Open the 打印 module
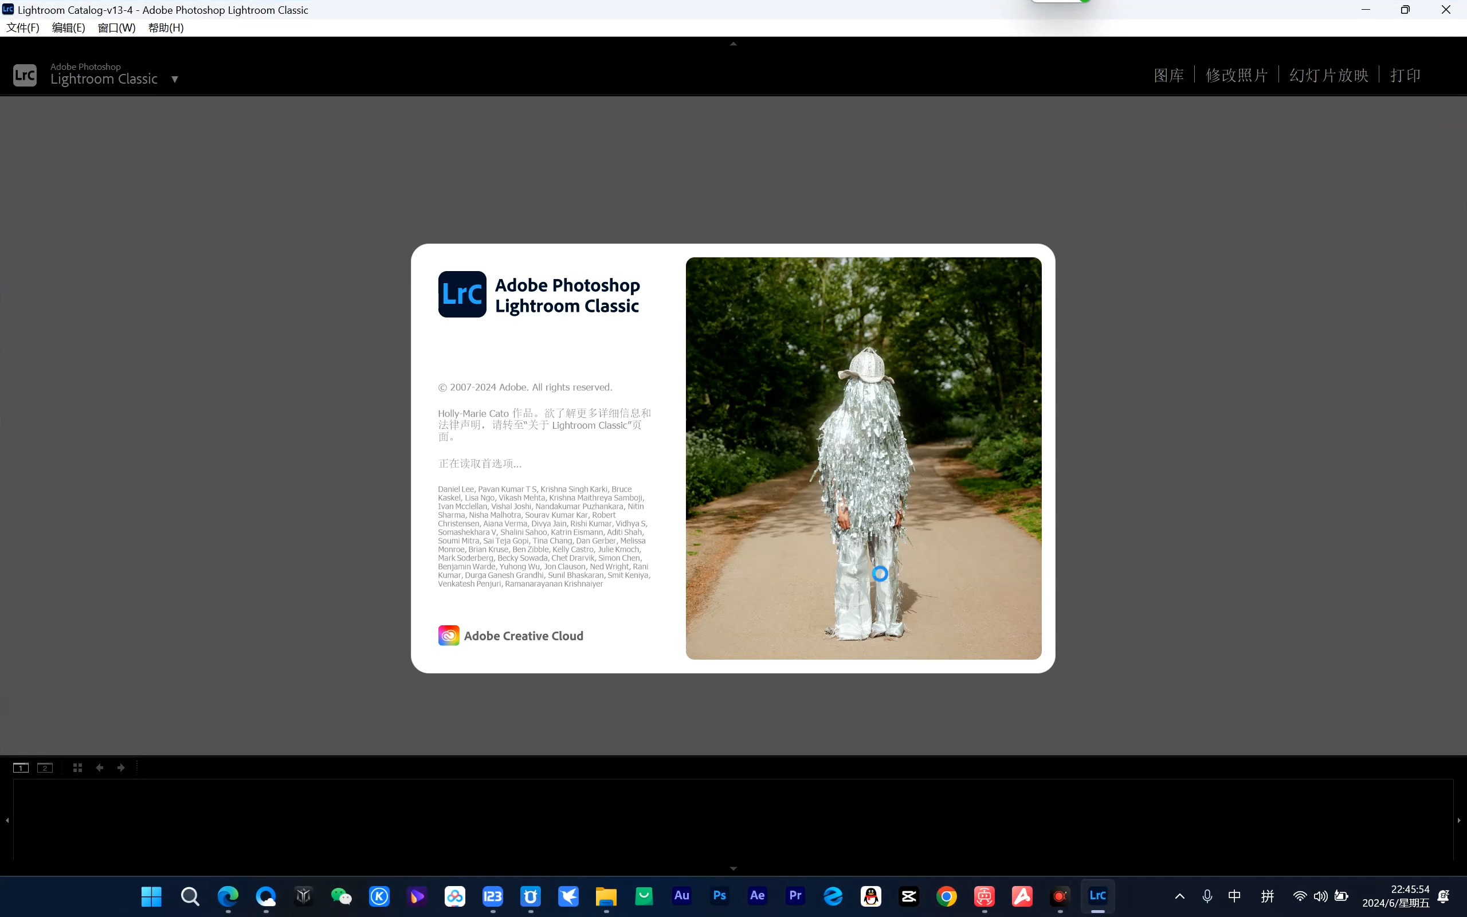The height and width of the screenshot is (917, 1467). tap(1405, 75)
